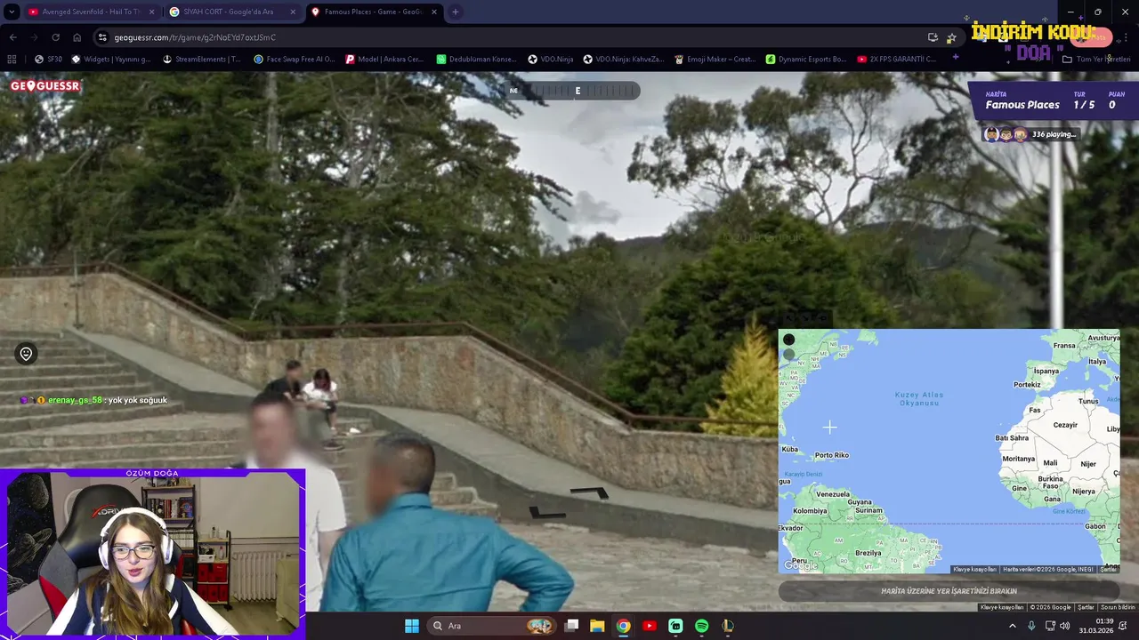Open a new browser tab
The height and width of the screenshot is (640, 1139).
[x=456, y=12]
